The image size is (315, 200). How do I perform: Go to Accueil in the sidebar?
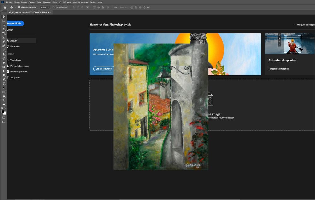tap(21, 41)
